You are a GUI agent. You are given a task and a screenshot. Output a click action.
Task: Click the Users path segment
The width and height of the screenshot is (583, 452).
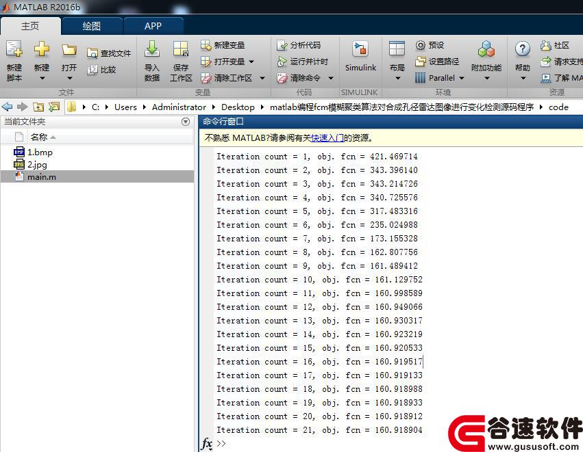click(x=125, y=107)
